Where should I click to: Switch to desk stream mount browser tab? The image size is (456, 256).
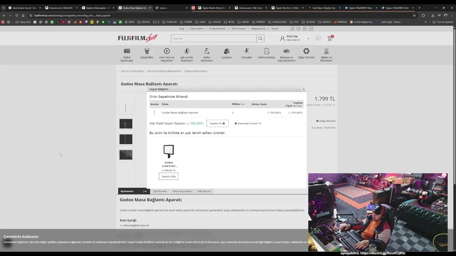24,8
